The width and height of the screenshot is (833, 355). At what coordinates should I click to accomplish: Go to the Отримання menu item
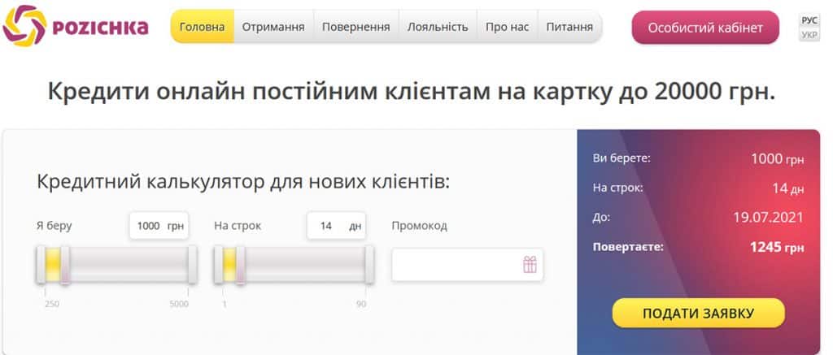pyautogui.click(x=273, y=27)
